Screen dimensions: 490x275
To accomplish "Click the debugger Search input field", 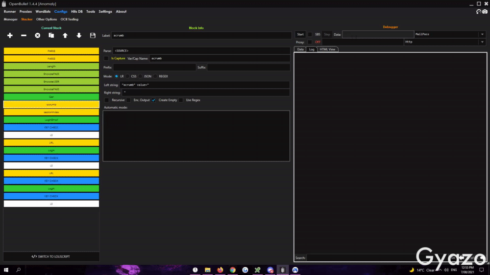I will (x=361, y=258).
